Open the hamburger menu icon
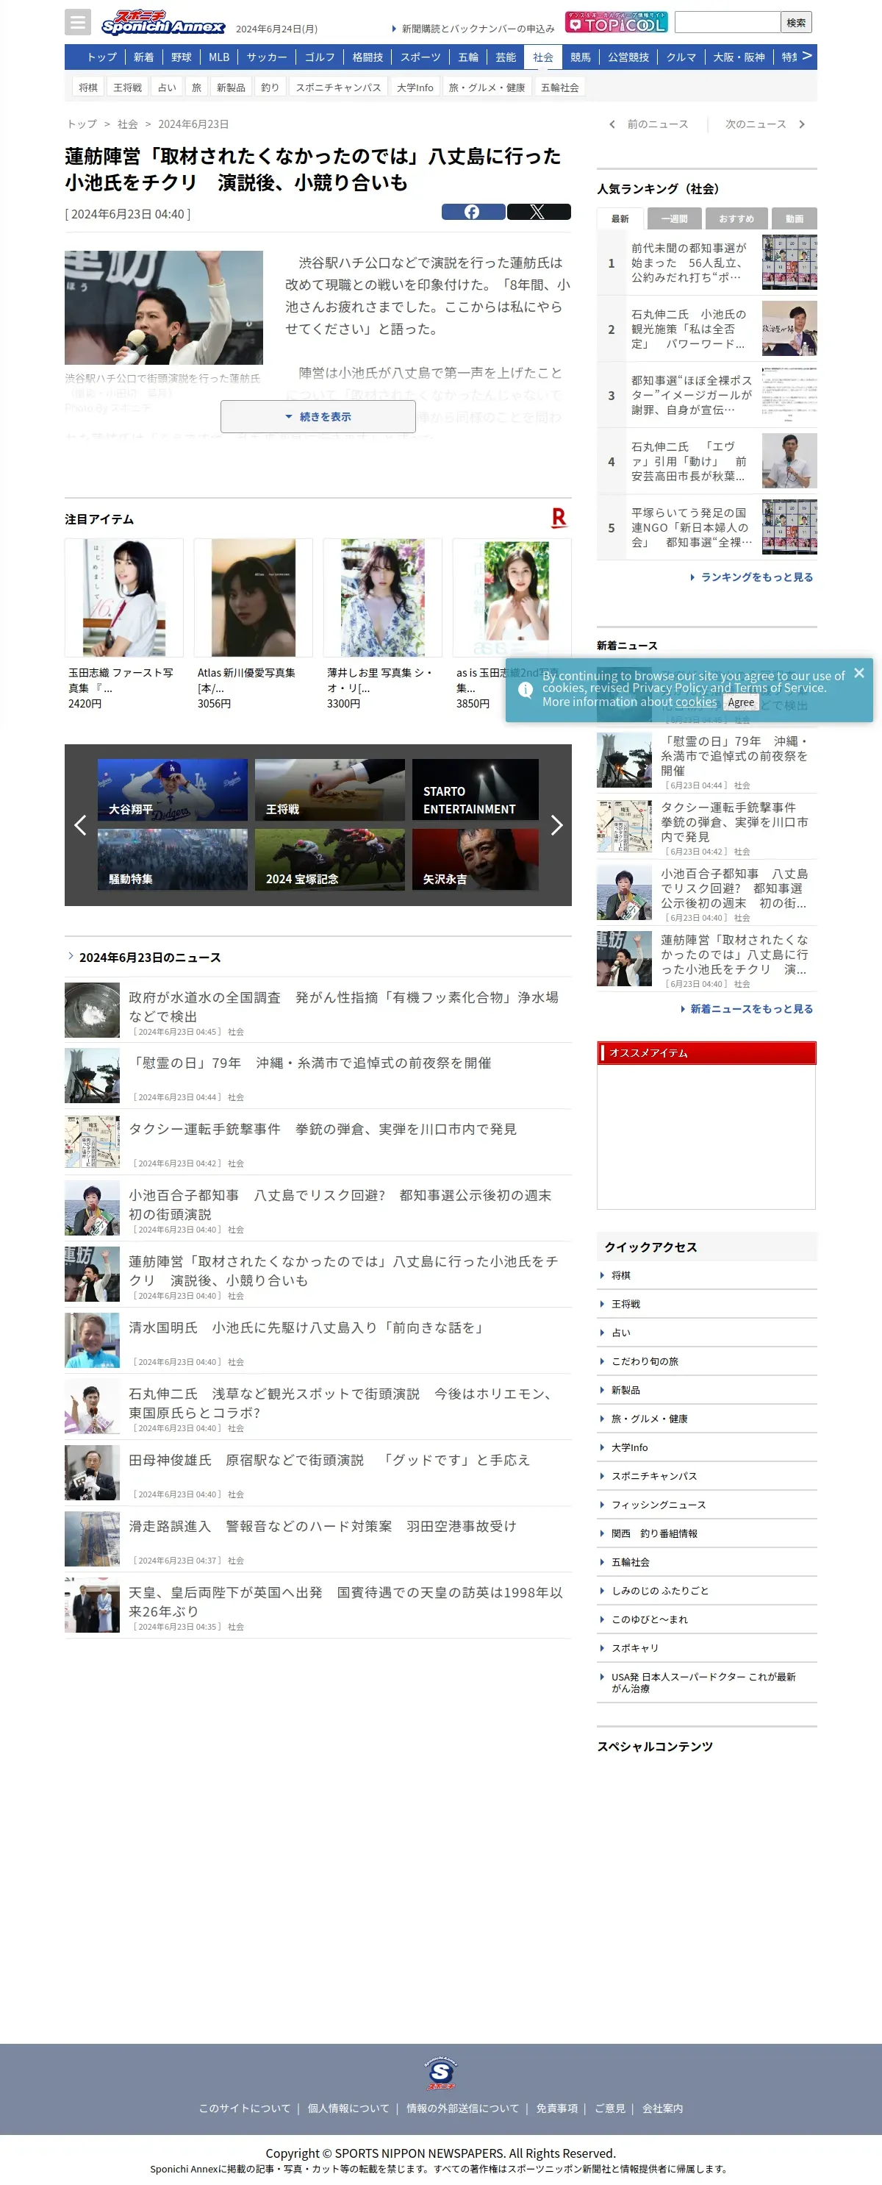This screenshot has width=882, height=2185. (x=77, y=22)
